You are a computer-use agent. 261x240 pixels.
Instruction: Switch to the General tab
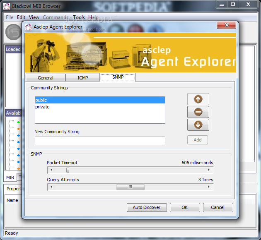click(46, 78)
